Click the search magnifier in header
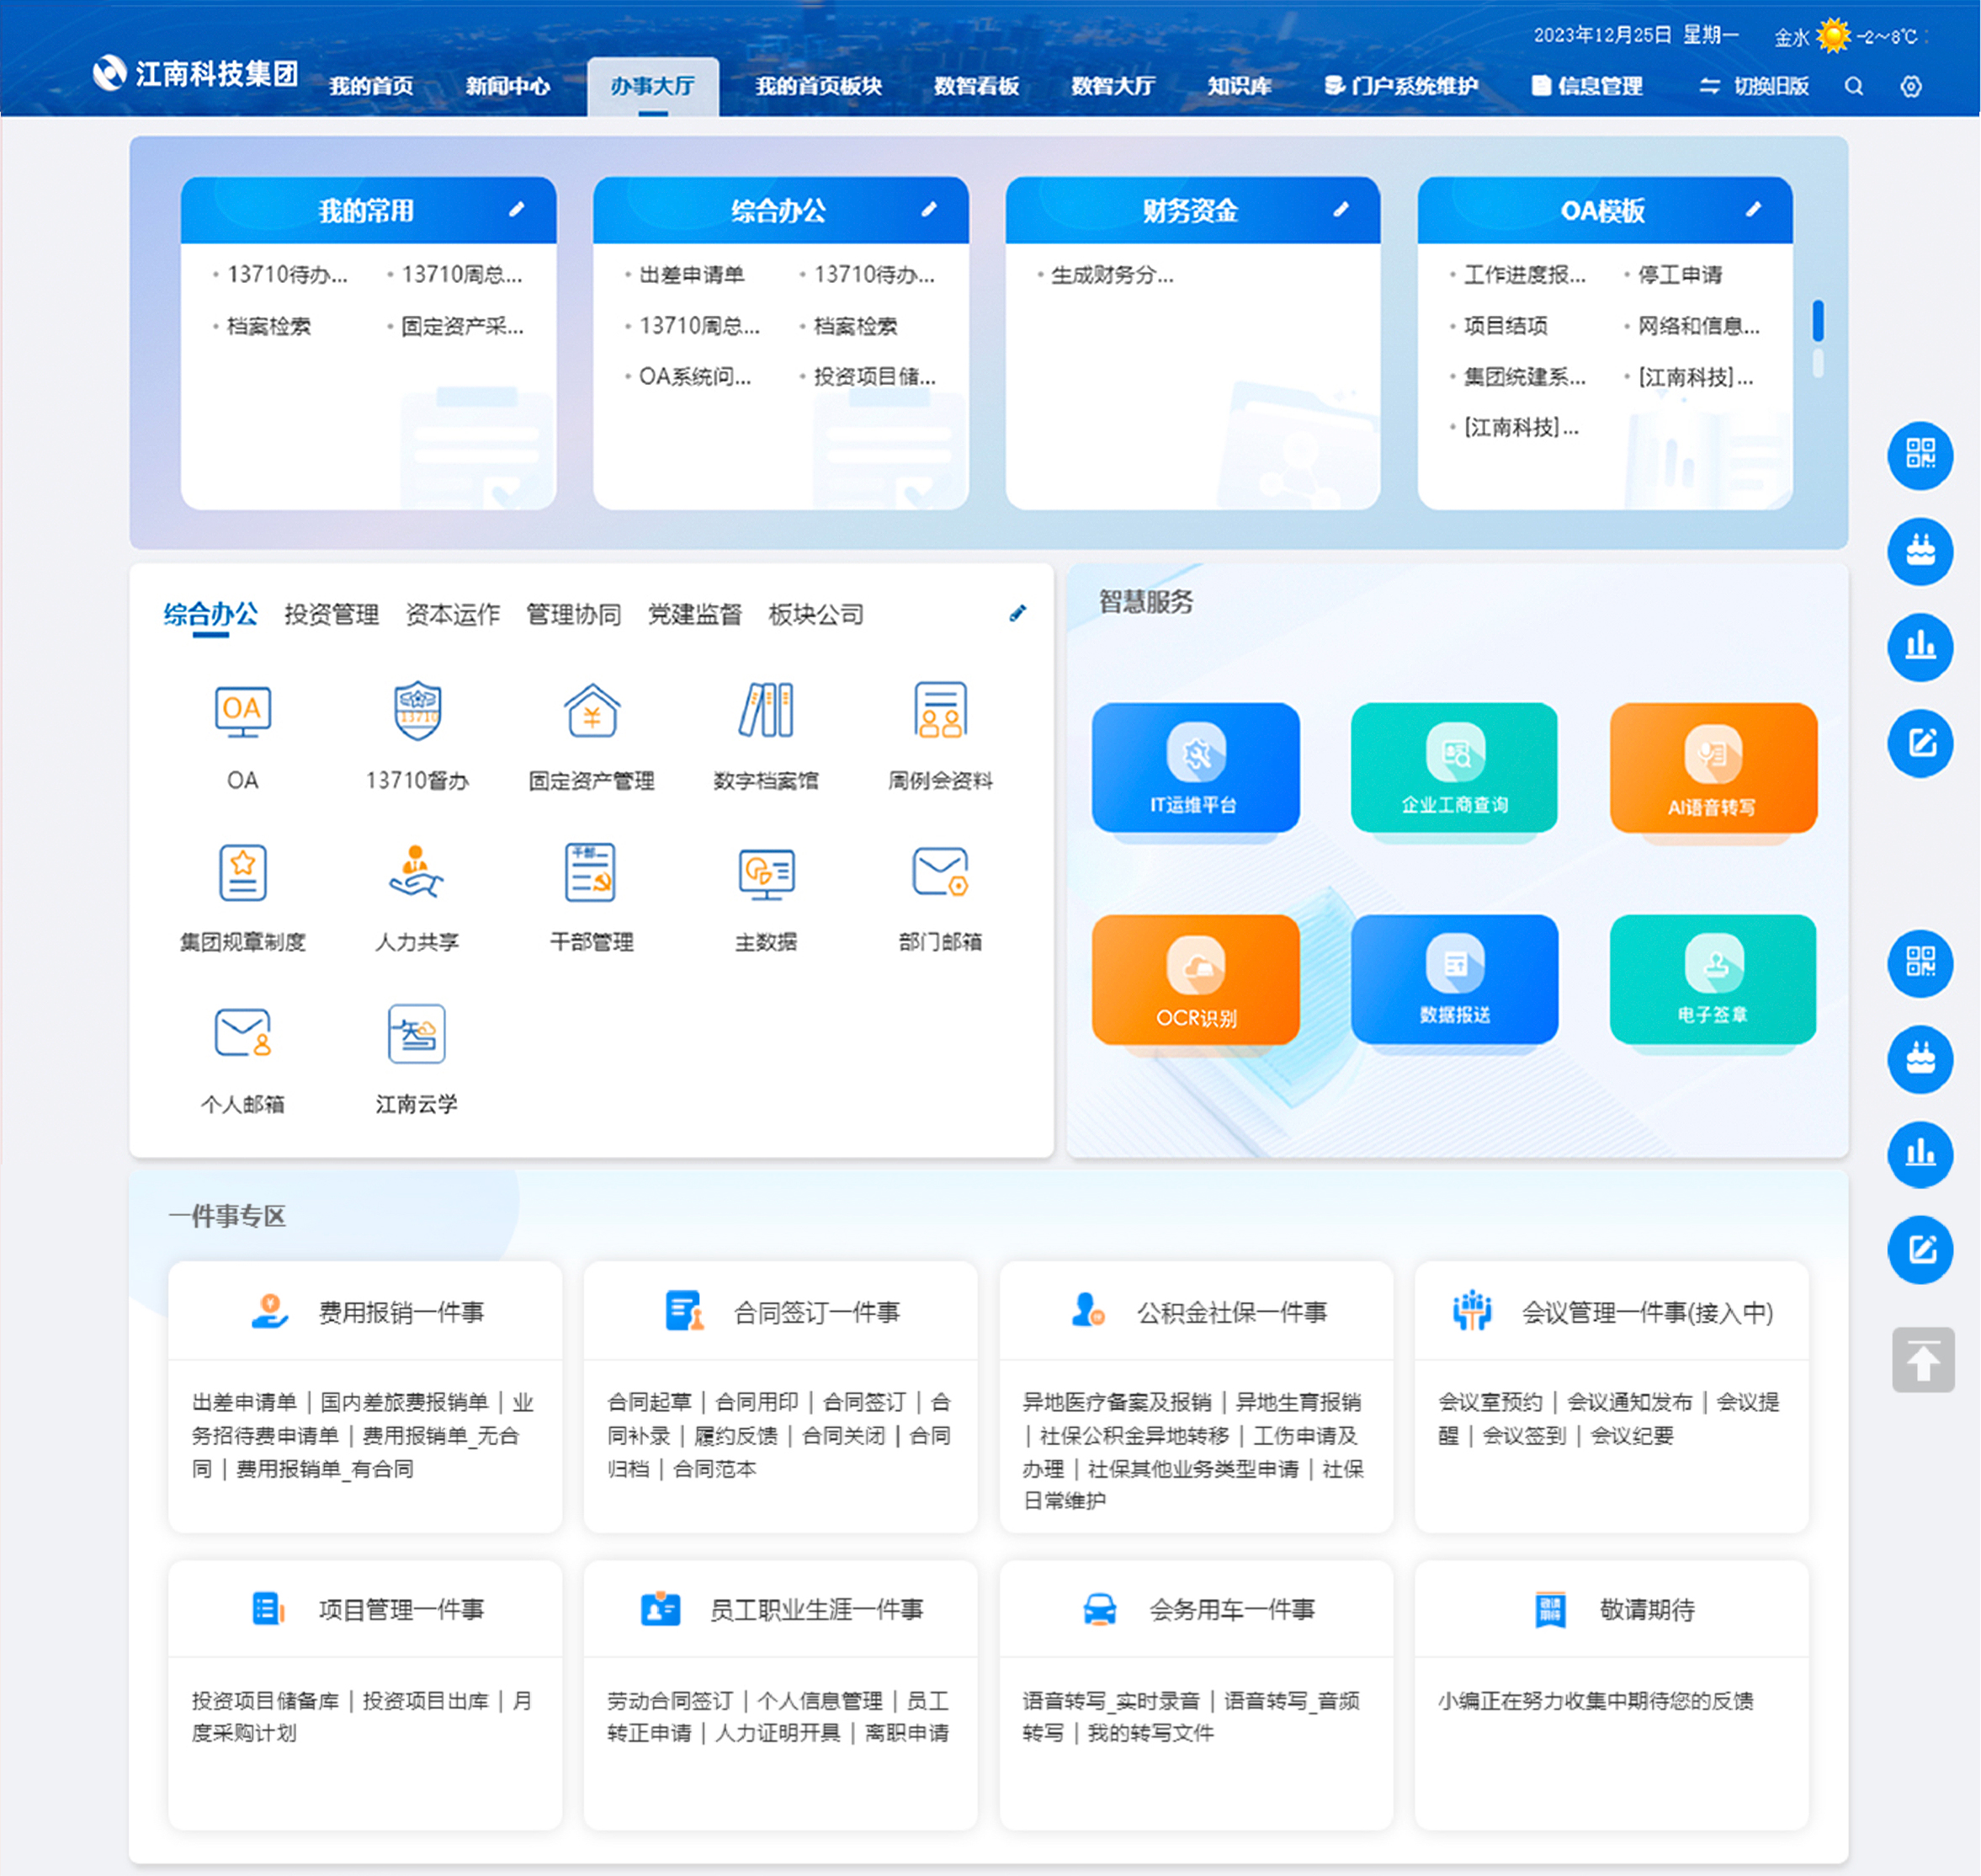This screenshot has height=1876, width=1981. pos(1853,86)
